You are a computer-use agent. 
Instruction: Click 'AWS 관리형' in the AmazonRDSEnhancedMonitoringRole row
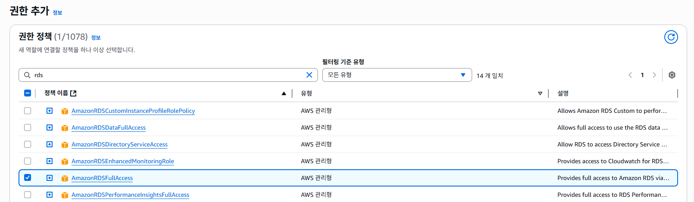(x=316, y=161)
